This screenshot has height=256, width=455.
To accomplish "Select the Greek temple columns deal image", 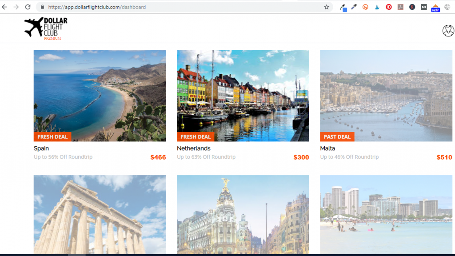I will (100, 214).
